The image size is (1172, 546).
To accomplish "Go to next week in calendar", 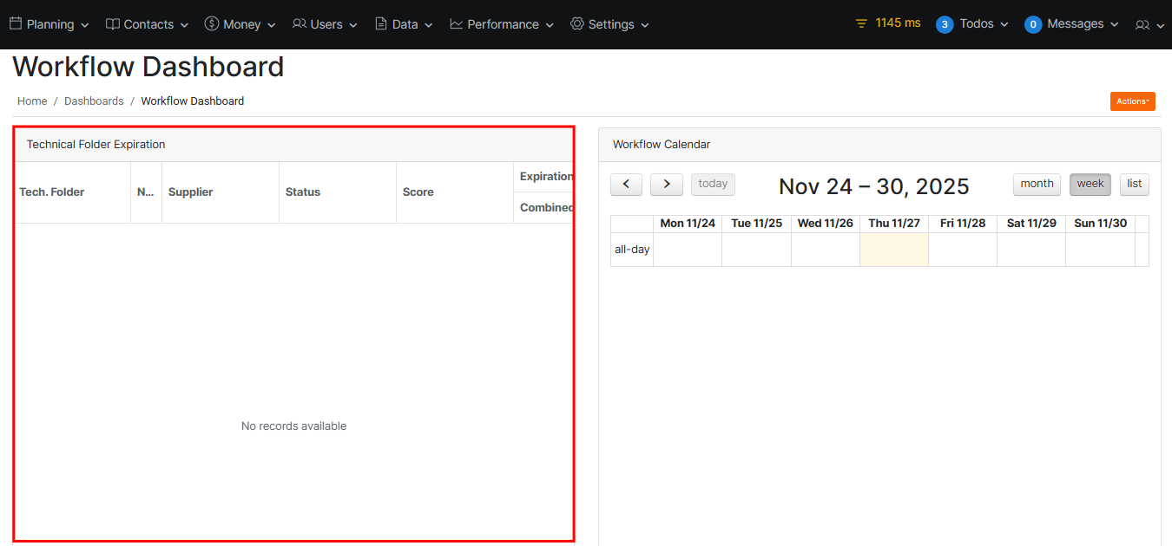I will (x=666, y=184).
